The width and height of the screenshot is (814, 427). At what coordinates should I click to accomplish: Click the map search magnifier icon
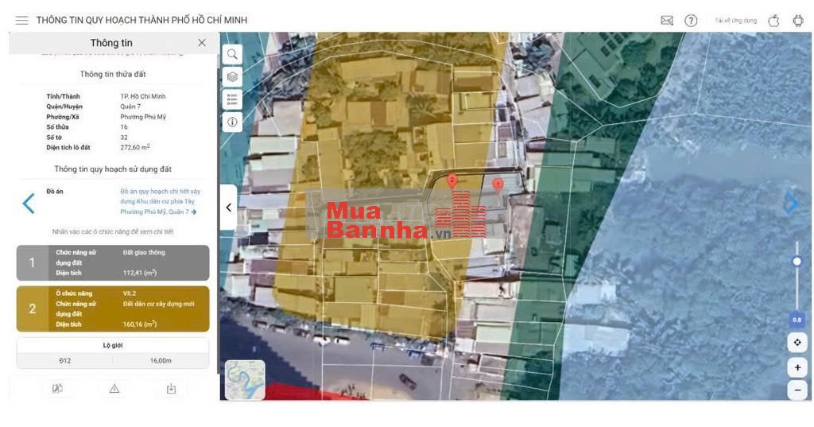(232, 54)
